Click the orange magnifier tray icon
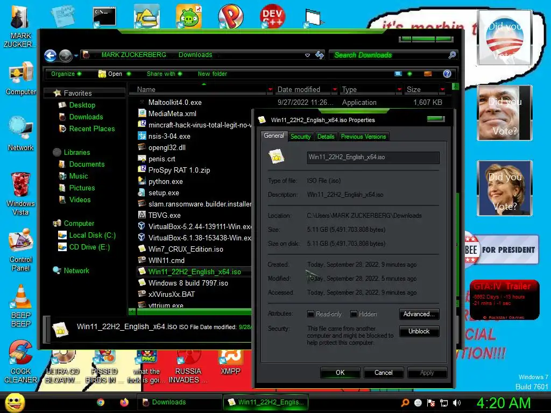Screen dimensions: 551x413 click(x=405, y=403)
